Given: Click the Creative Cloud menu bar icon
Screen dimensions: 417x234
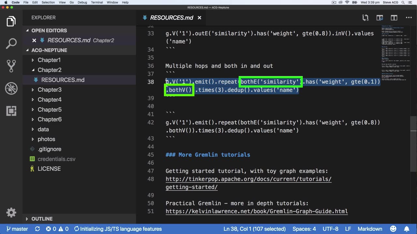Looking at the screenshot, I should pos(340,2).
